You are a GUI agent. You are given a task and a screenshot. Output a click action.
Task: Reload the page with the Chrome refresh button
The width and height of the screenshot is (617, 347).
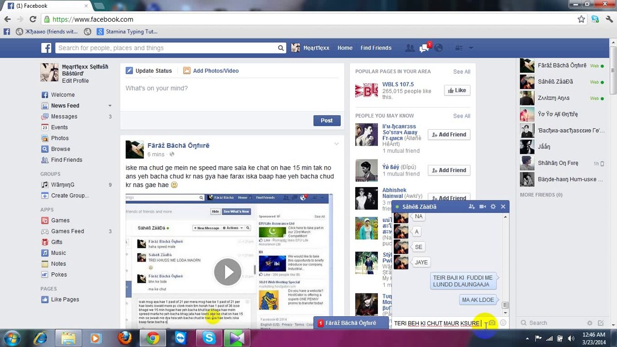tap(33, 19)
